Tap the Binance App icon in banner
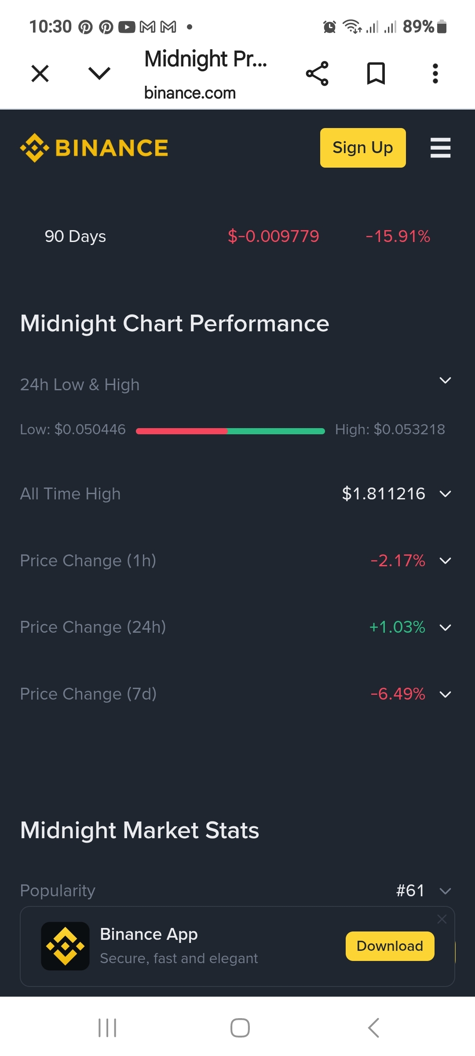The height and width of the screenshot is (1056, 475). coord(65,946)
